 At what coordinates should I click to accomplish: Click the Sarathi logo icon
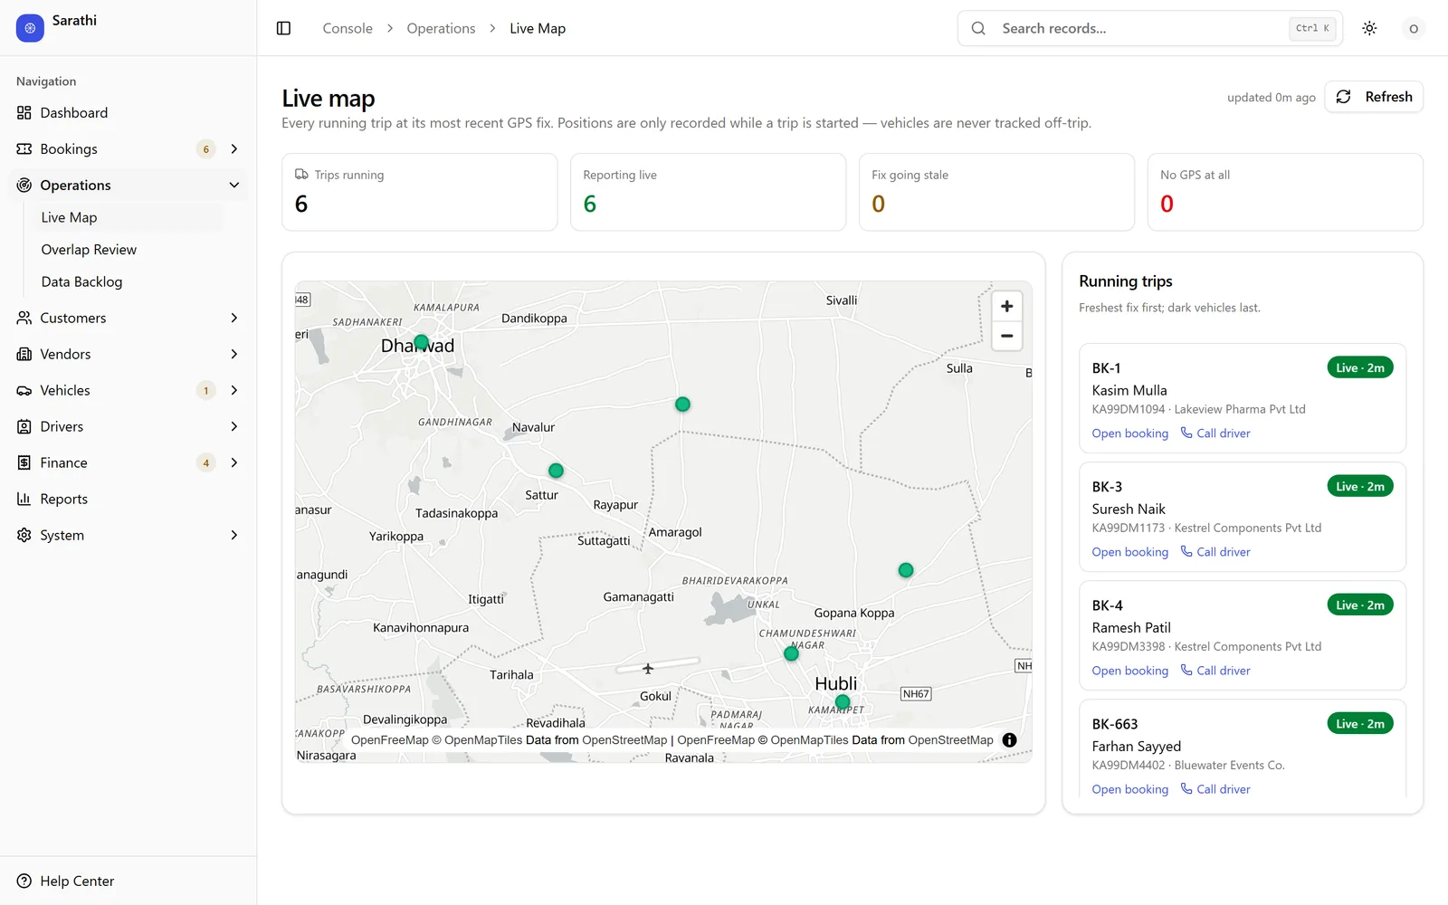click(30, 28)
